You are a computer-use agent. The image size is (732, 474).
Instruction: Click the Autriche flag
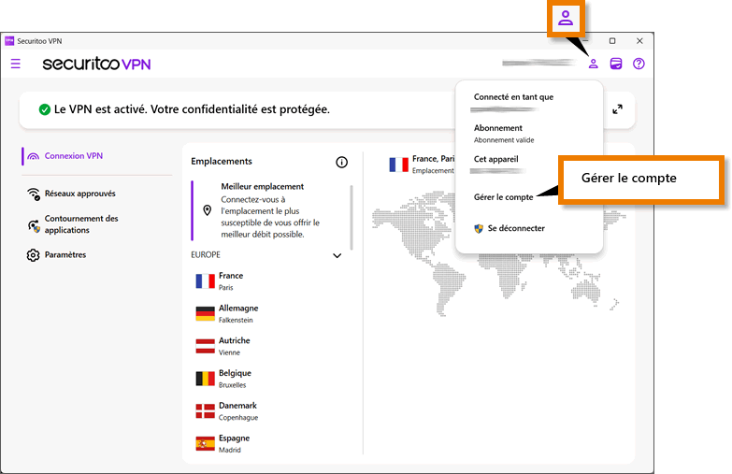click(205, 346)
